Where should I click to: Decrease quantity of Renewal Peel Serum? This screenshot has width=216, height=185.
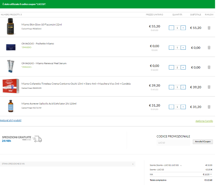click(171, 67)
